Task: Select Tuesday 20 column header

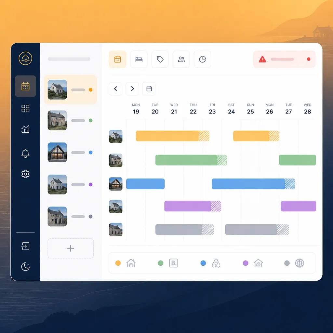Action: [155, 109]
